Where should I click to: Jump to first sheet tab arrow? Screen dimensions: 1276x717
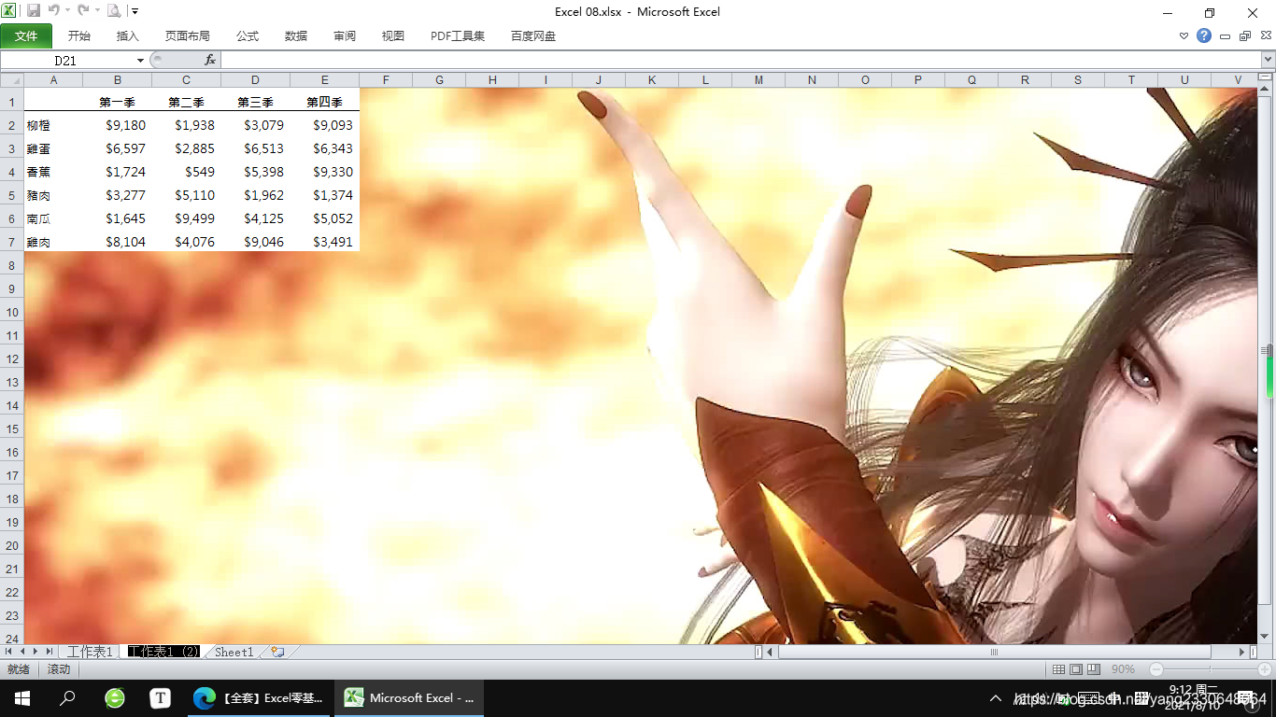click(x=9, y=652)
